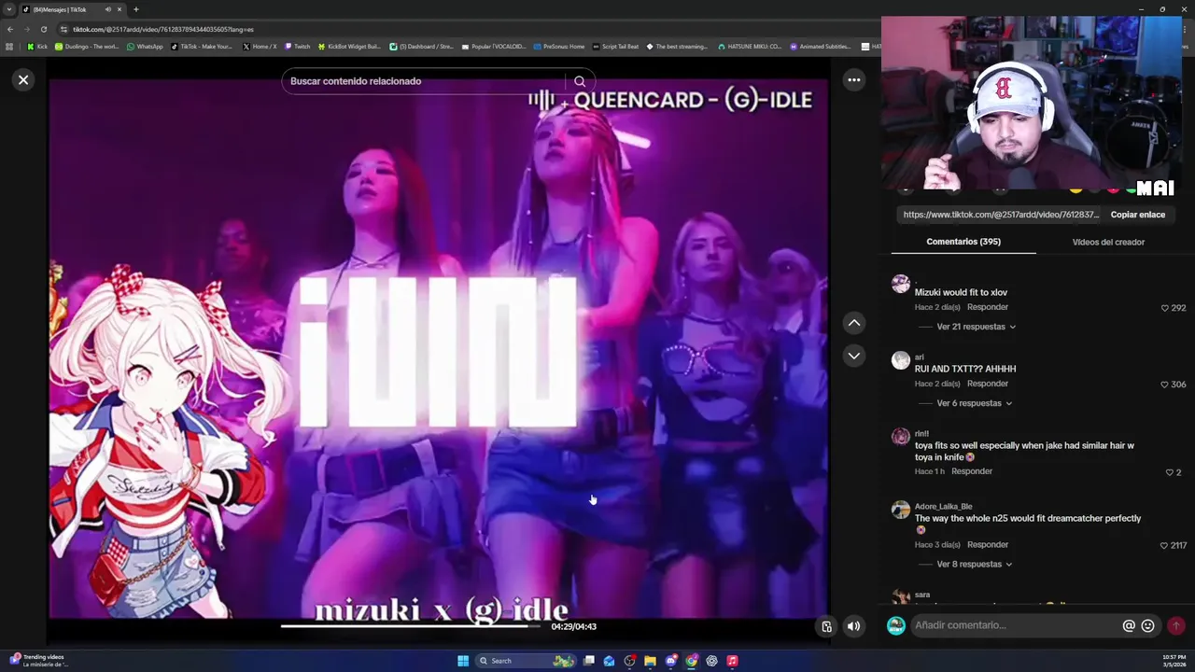Image resolution: width=1195 pixels, height=672 pixels.
Task: Click Responder under ari's comment
Action: [x=988, y=384]
